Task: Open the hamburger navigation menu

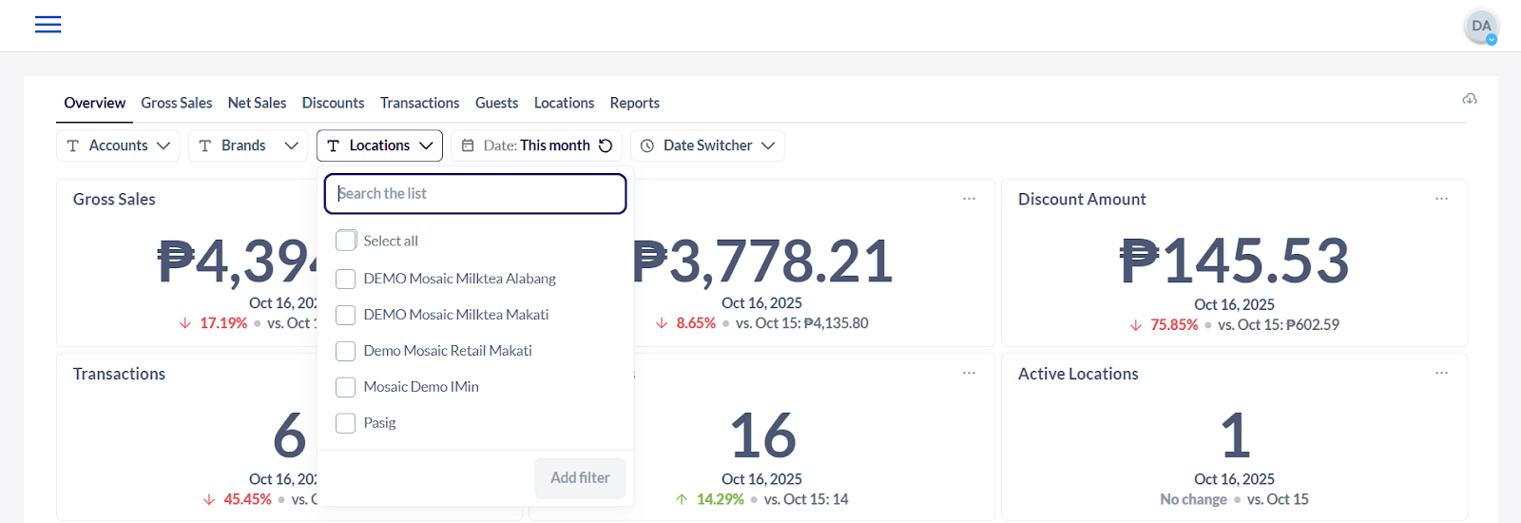Action: pyautogui.click(x=48, y=25)
